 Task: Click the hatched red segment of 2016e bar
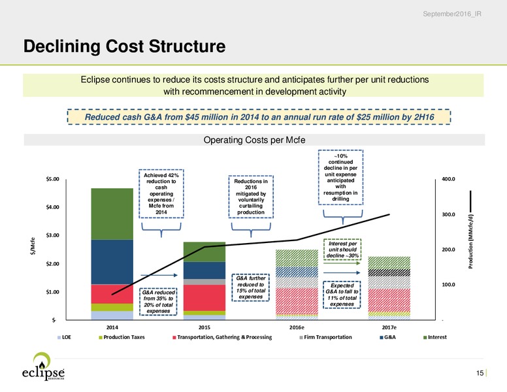click(297, 301)
